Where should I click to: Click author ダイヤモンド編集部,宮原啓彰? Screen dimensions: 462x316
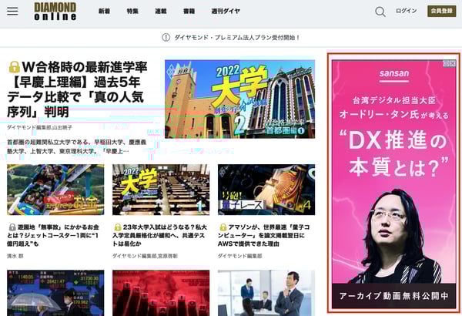(x=145, y=256)
